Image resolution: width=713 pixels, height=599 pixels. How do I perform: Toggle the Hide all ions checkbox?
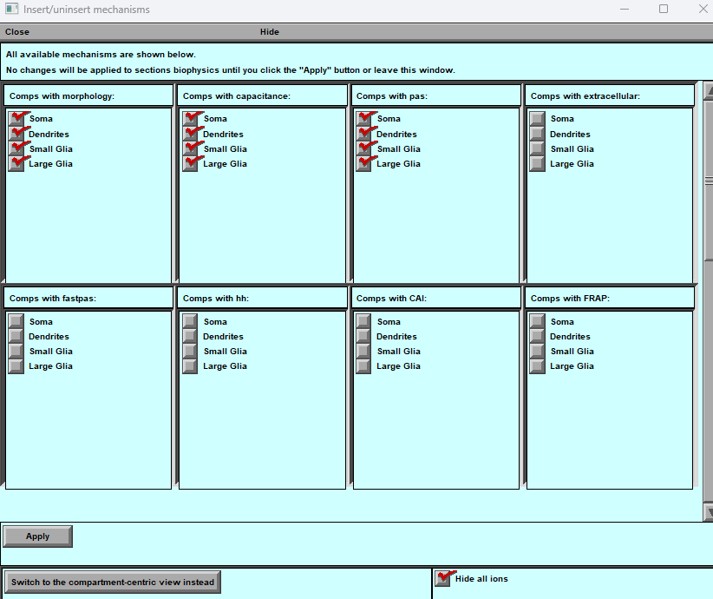click(443, 579)
